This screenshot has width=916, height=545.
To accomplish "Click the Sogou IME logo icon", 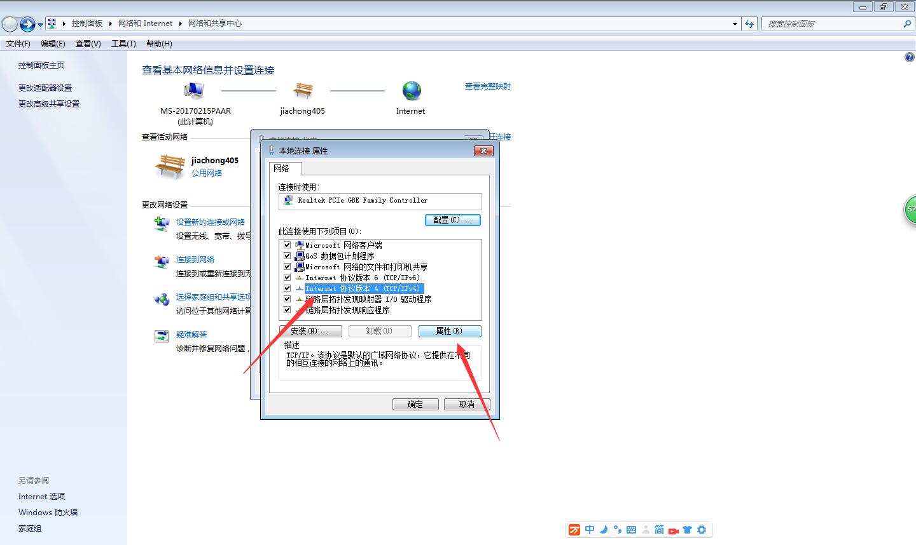I will (574, 530).
